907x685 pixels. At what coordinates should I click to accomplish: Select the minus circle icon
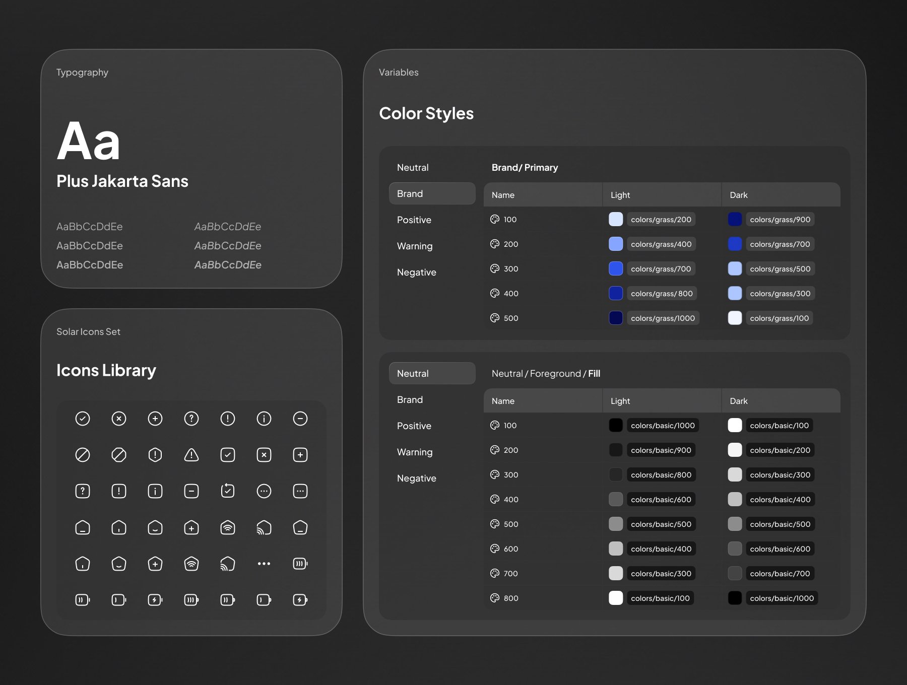pos(300,419)
